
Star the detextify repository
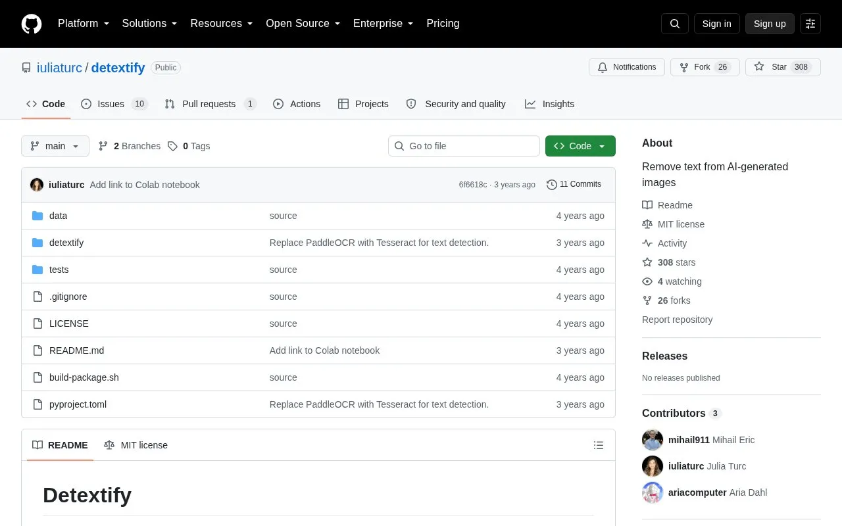click(x=783, y=67)
